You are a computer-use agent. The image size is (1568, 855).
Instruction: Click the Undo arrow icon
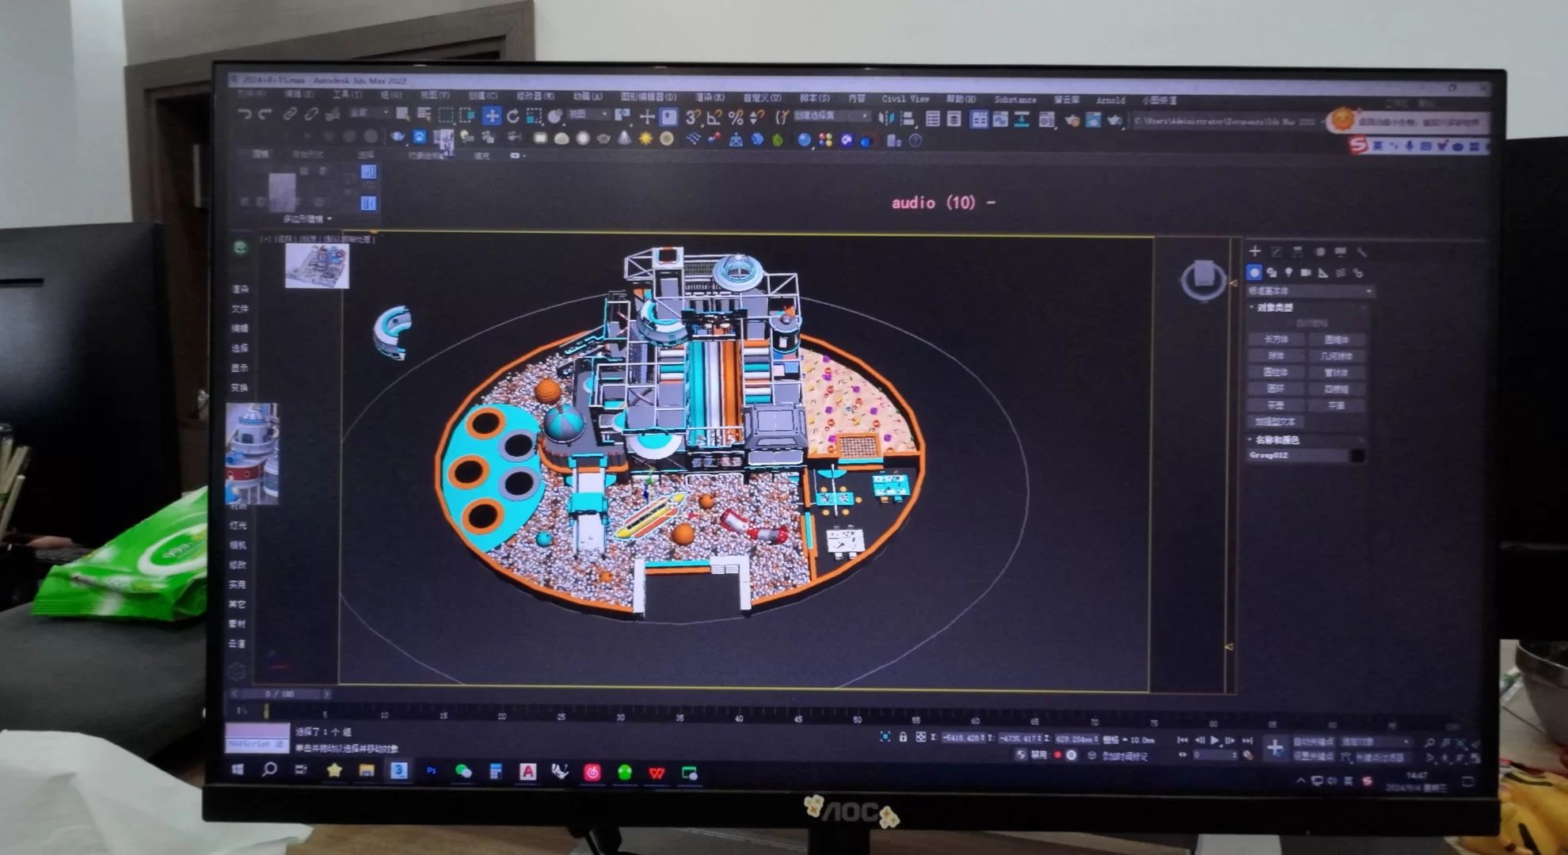point(245,115)
